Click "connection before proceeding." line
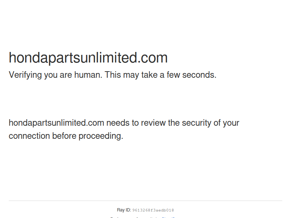Screen dimensions: 291x218 66,136
